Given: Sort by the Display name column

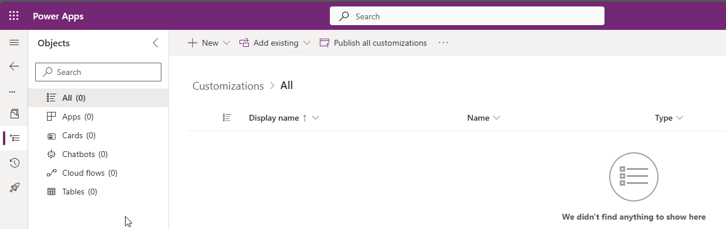Looking at the screenshot, I should (x=274, y=118).
